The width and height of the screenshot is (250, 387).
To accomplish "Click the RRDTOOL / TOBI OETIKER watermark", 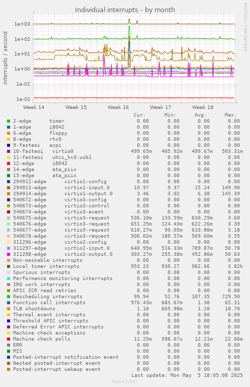I will coord(245,27).
